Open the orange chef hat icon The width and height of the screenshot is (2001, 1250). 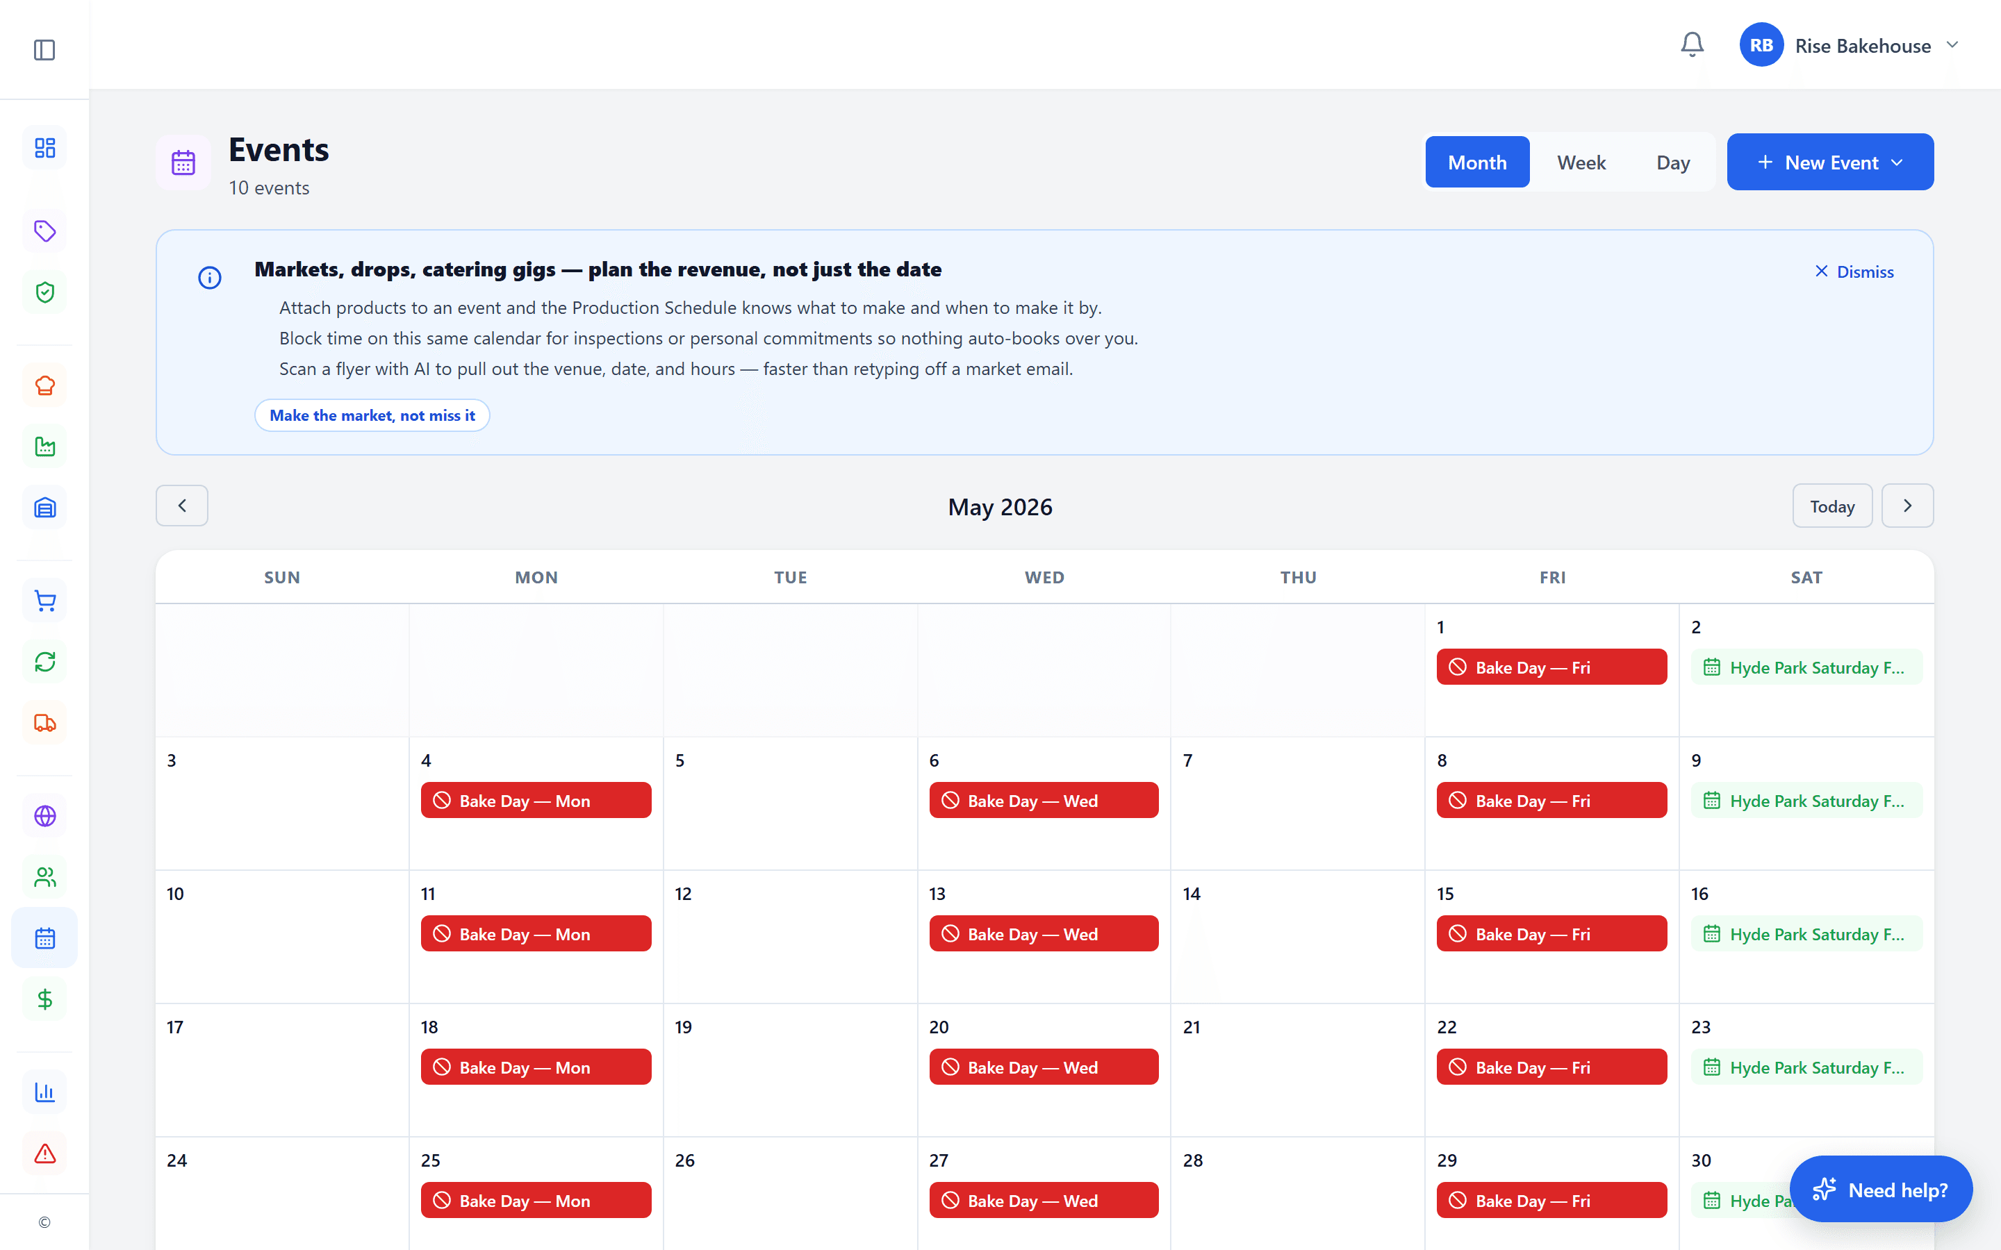[x=44, y=385]
